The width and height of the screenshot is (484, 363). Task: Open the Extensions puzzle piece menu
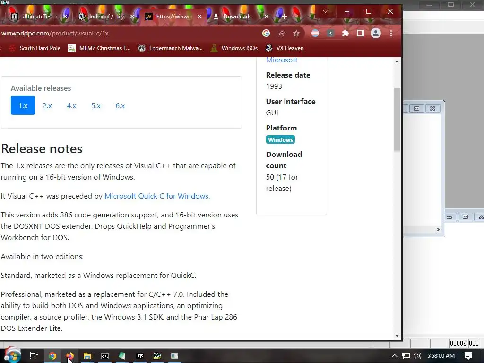point(346,33)
